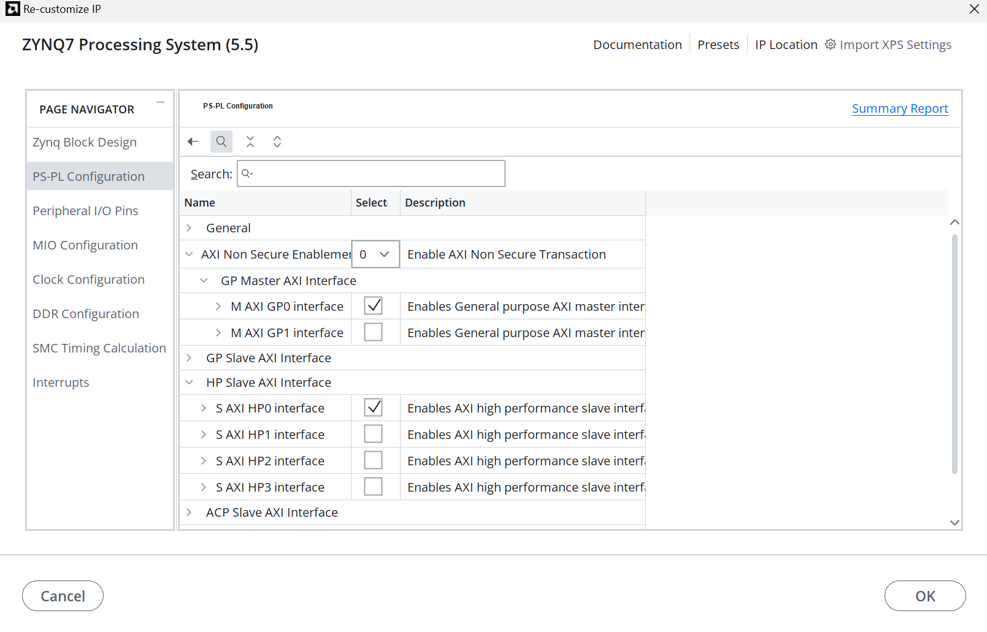Enable the S AXI HP3 interface checkbox
This screenshot has height=632, width=987.
(373, 486)
